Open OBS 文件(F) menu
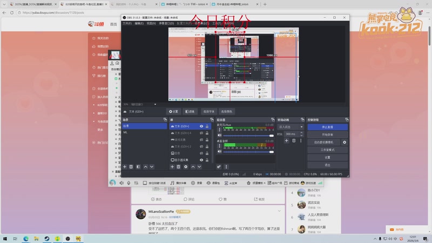The image size is (432, 243). tap(127, 23)
